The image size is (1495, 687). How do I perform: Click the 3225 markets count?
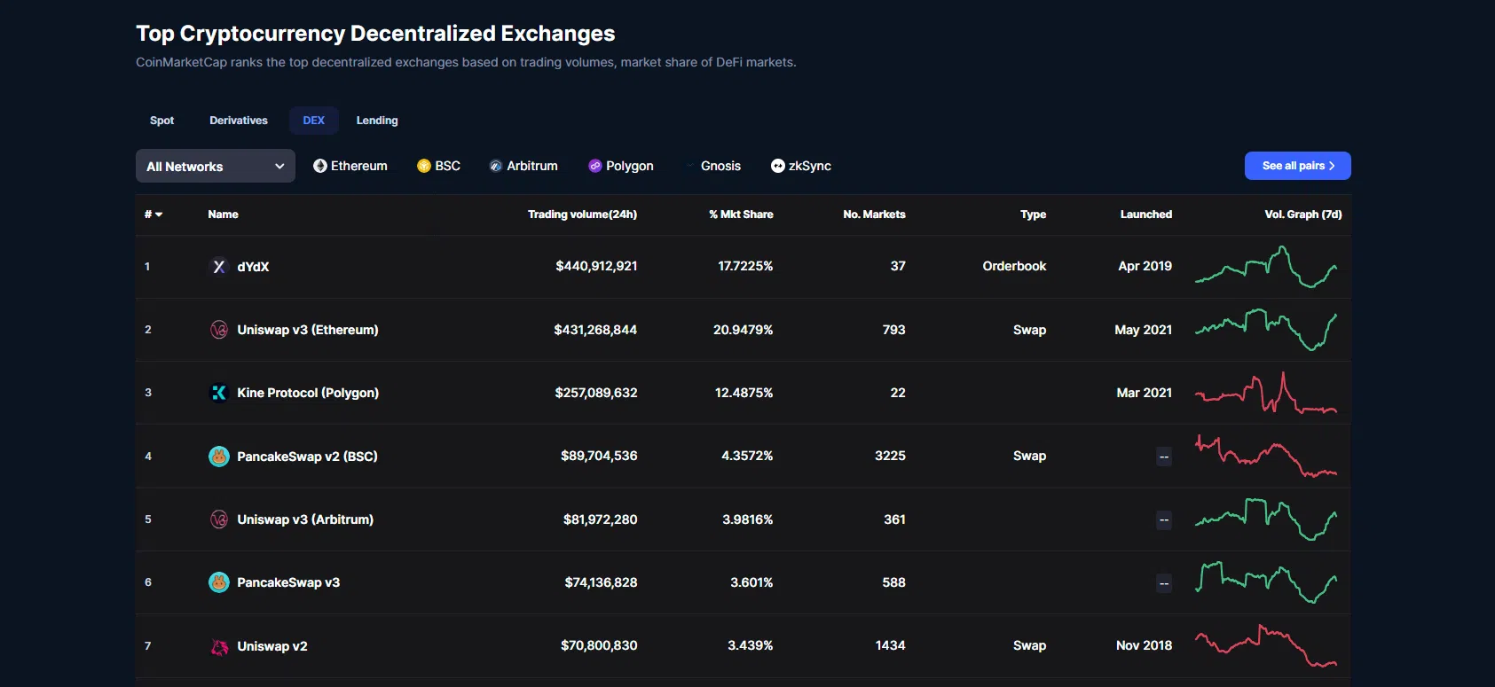coord(890,456)
